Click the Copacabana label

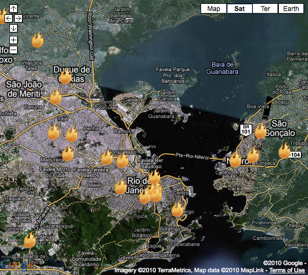coord(185,244)
